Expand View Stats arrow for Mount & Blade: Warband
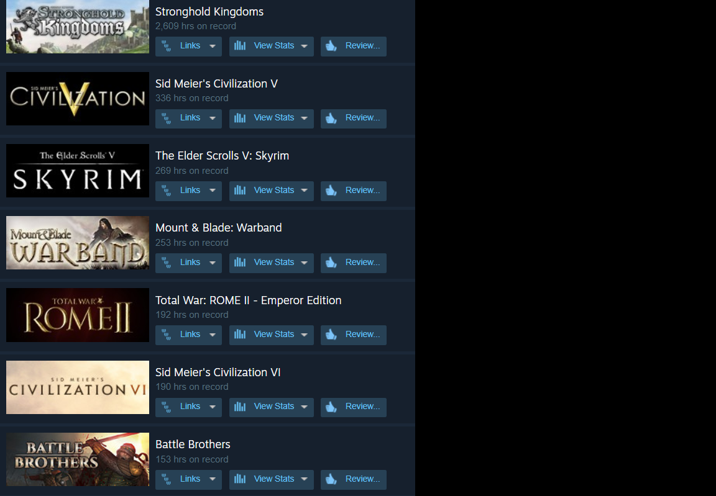 (x=304, y=263)
